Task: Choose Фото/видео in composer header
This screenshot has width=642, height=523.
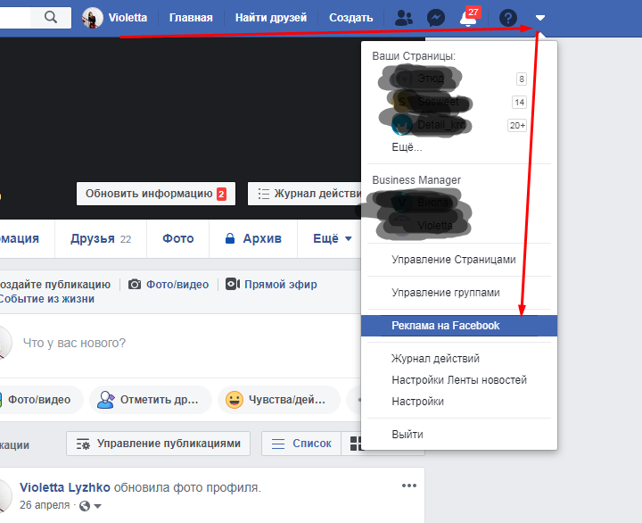Action: click(177, 285)
